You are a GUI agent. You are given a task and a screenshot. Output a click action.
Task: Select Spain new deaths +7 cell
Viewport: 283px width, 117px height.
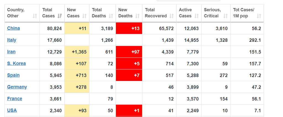pyautogui.click(x=129, y=75)
